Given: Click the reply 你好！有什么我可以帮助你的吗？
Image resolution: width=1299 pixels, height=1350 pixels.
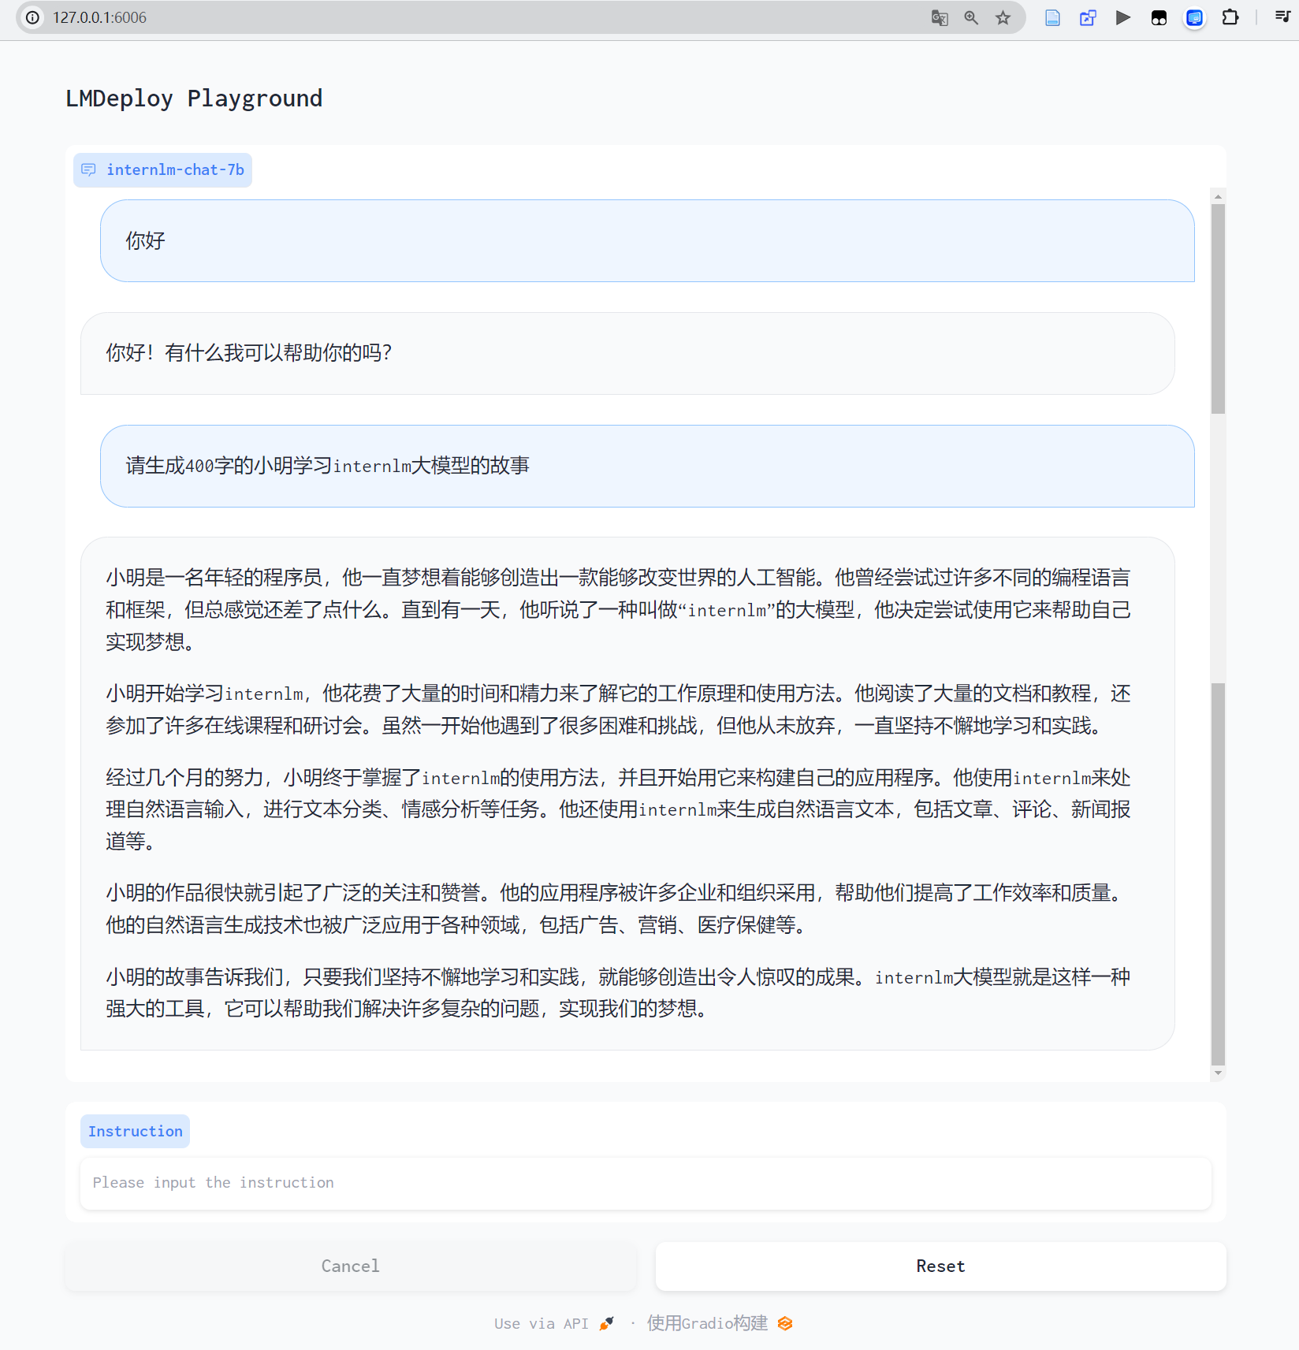Looking at the screenshot, I should tap(627, 353).
